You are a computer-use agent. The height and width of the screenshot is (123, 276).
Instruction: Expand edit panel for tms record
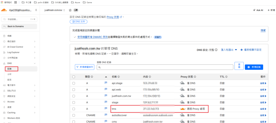click(263, 109)
